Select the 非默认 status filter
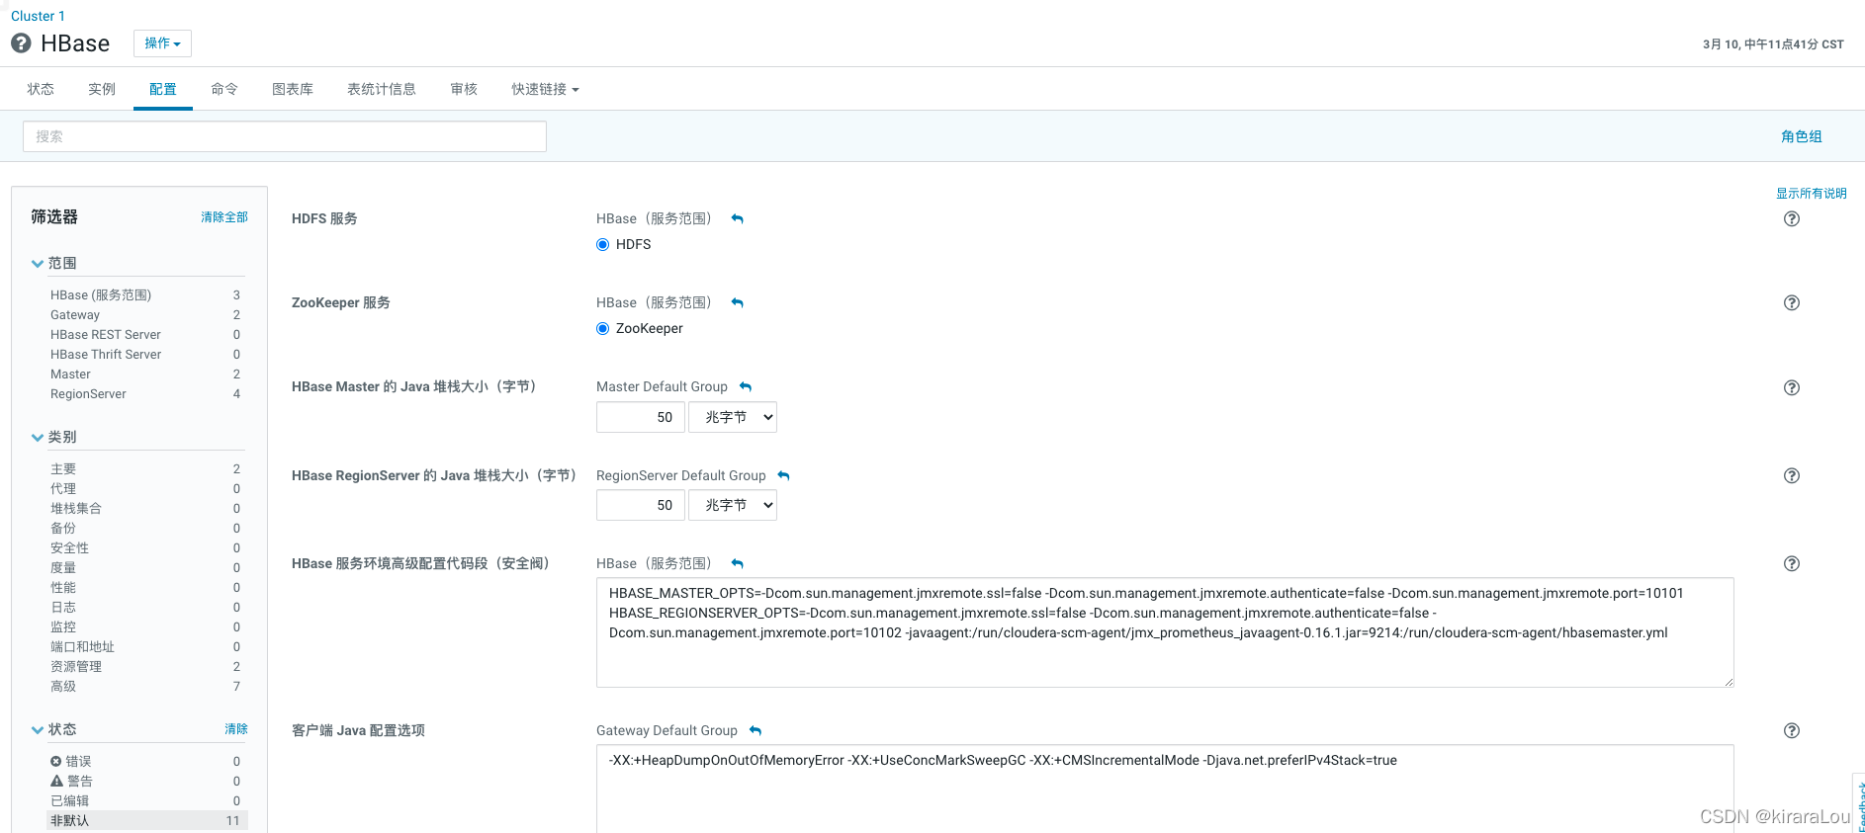 (x=145, y=821)
